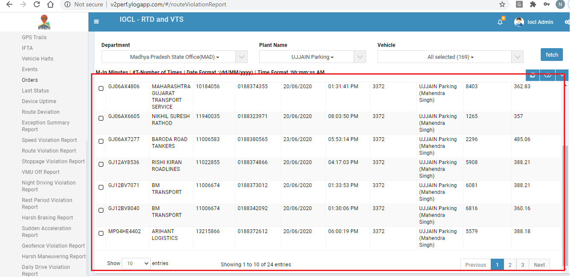Open the Chrome profile N avatar

coord(560,4)
